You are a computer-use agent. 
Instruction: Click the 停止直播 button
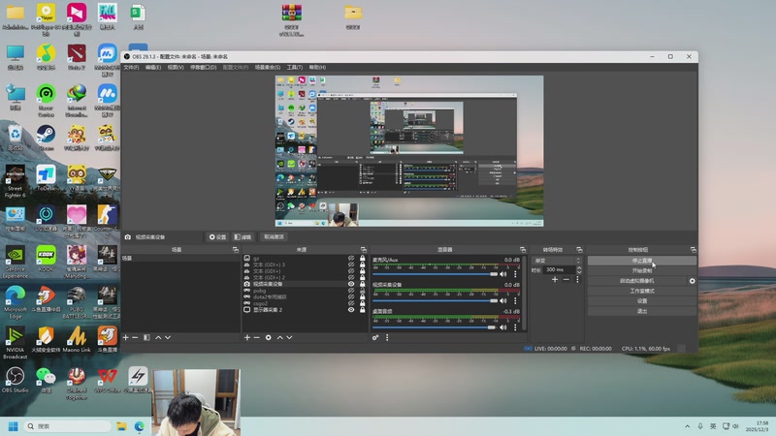[x=642, y=261]
